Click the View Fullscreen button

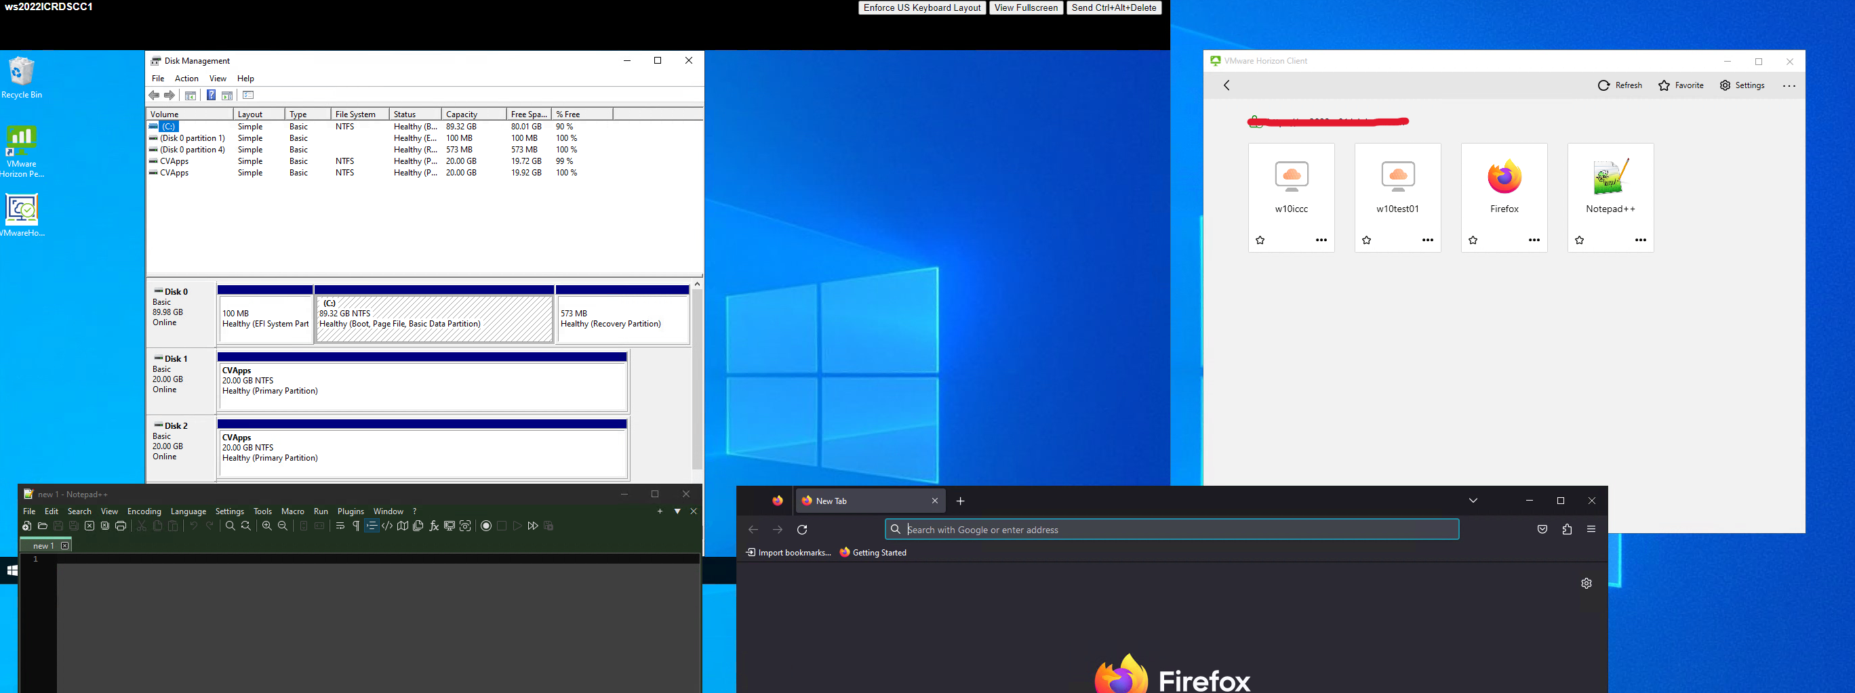1026,8
